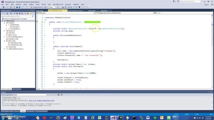Viewport: 214px width, 120px height.
Task: Click the browser refresh toolbar icon
Action: [45, 7]
